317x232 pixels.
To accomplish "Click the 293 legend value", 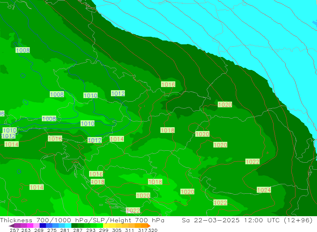I will coord(91,230).
